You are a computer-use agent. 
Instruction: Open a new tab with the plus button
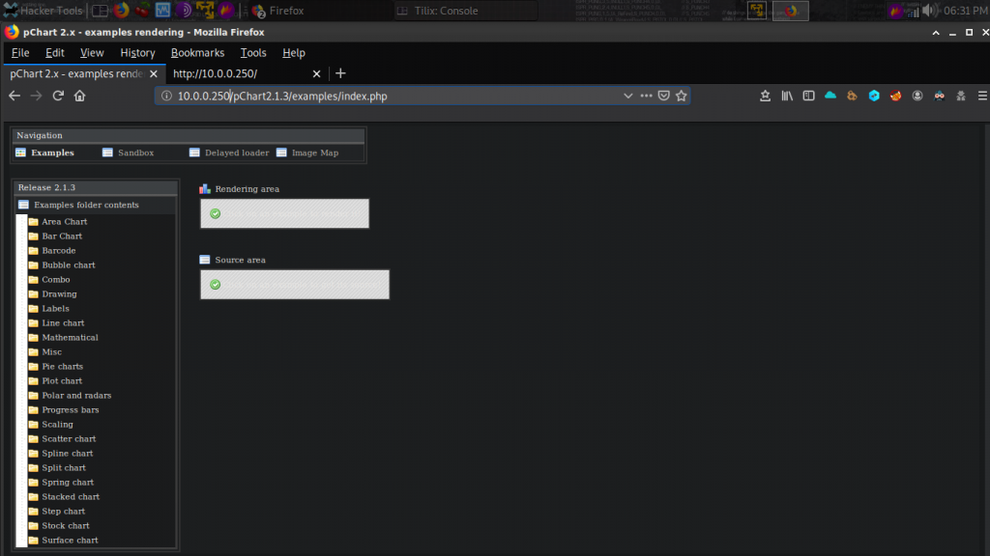click(x=340, y=73)
